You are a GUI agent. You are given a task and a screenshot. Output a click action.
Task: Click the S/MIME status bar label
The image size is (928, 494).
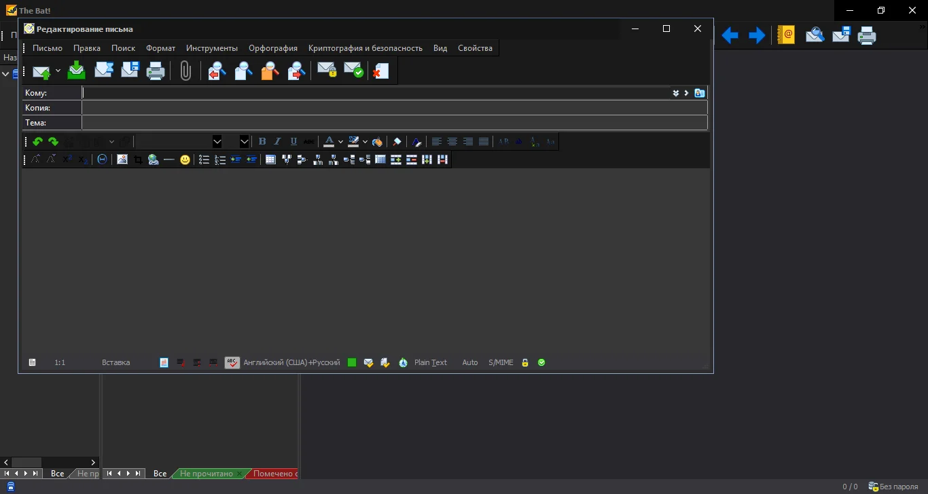[x=501, y=362]
